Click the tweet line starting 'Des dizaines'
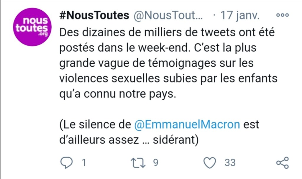This screenshot has width=302, height=179. coord(167,32)
